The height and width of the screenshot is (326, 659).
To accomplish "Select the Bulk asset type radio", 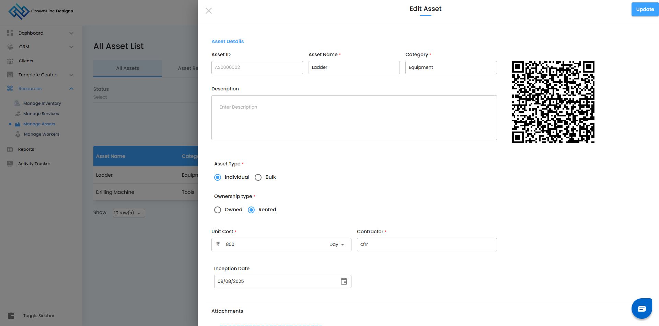I will click(258, 177).
